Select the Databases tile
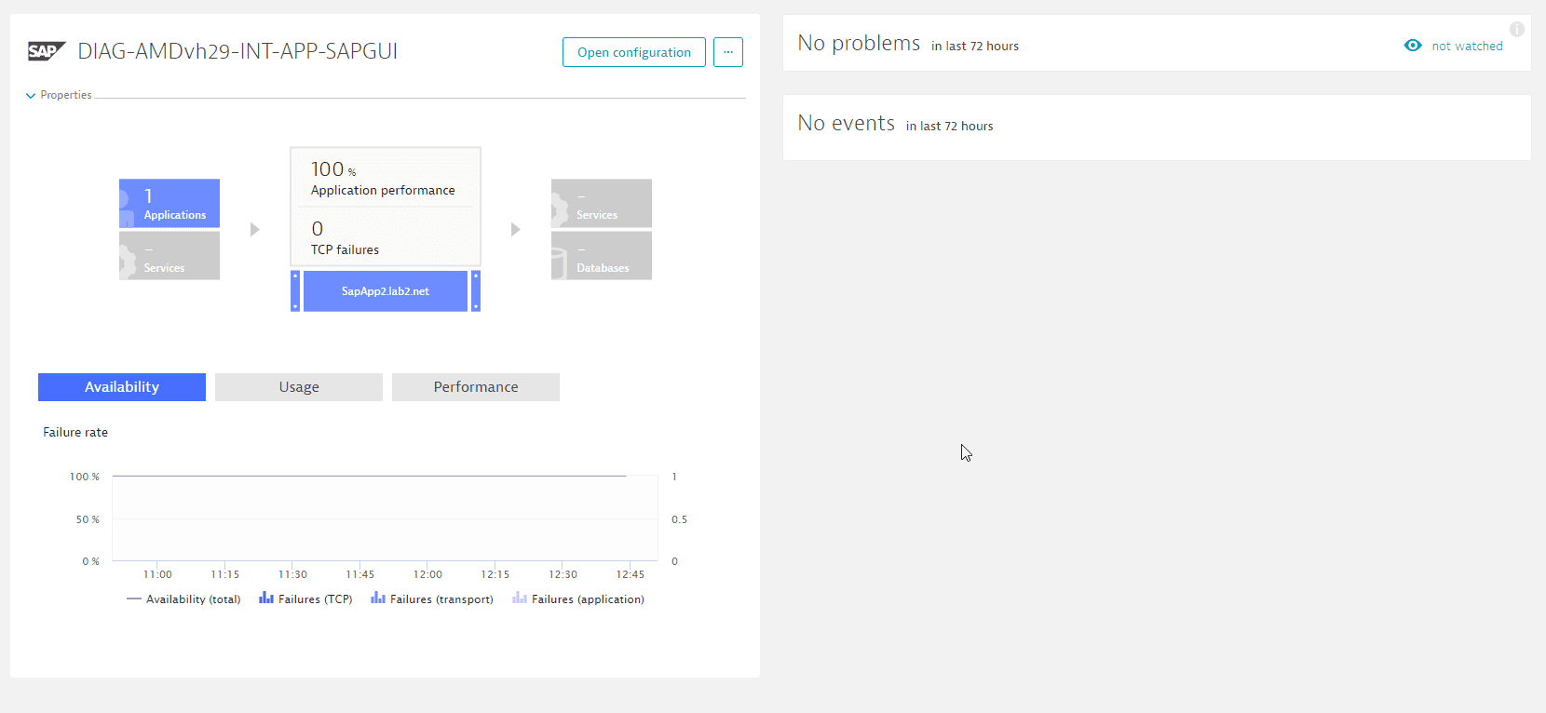 [602, 256]
